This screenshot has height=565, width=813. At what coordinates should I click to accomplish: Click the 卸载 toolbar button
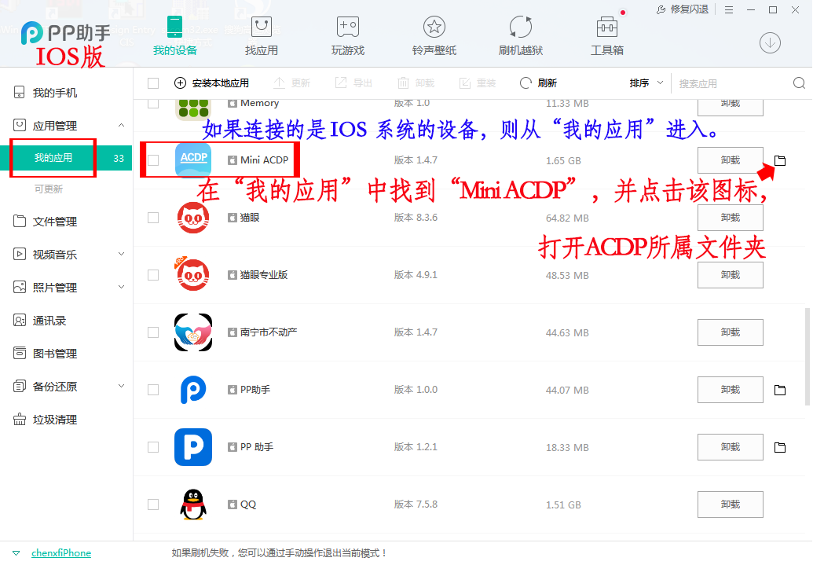416,83
